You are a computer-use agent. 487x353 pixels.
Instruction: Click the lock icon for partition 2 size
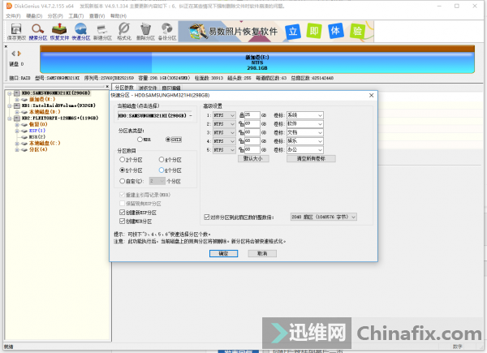point(242,124)
